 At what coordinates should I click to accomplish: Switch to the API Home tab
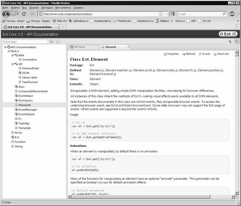83,47
